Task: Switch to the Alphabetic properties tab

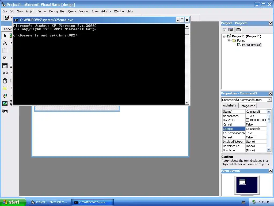Action: pyautogui.click(x=230, y=105)
